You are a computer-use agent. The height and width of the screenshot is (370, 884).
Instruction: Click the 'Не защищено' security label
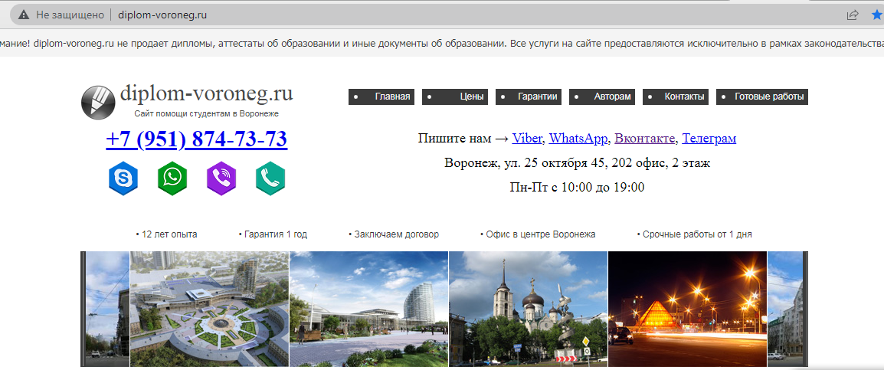[70, 15]
